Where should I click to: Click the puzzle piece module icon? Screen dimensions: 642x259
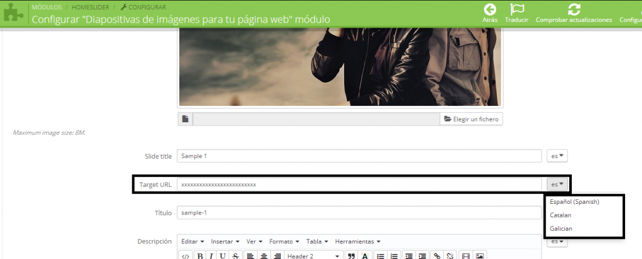coord(13,13)
